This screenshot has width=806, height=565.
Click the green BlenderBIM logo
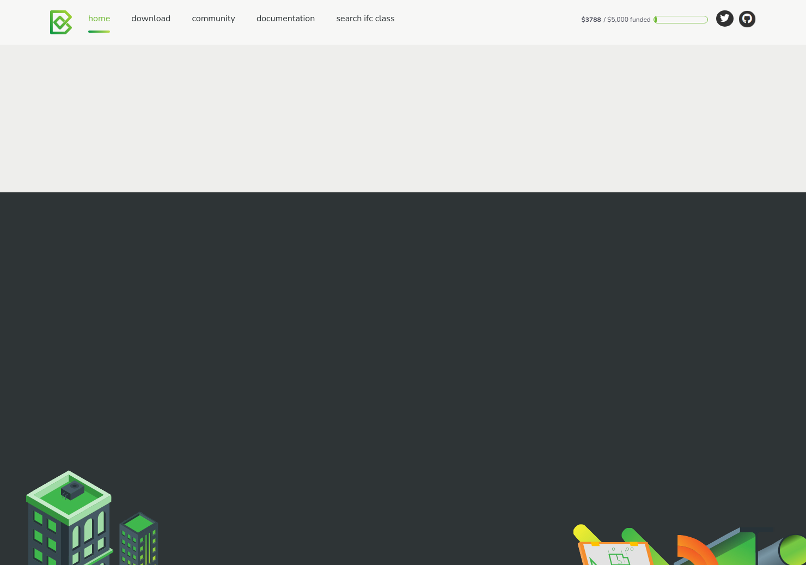[x=60, y=22]
